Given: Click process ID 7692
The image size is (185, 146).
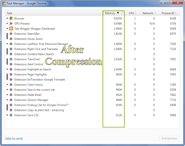Looking at the screenshot, I should click(x=173, y=59).
